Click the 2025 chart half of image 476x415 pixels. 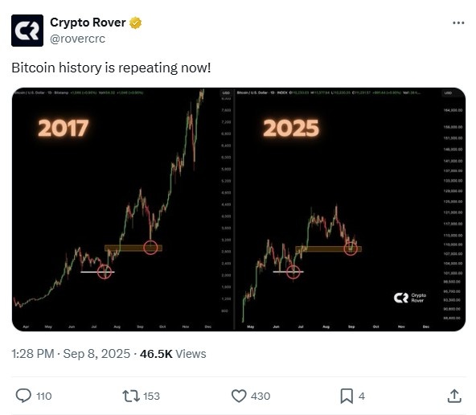[350, 209]
